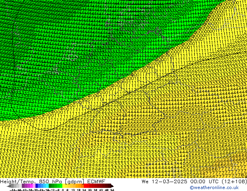Screen dimensions: 247x191
Task: Click the Height/Temp. 850 hPa ECMWF title
Action: tap(53, 182)
